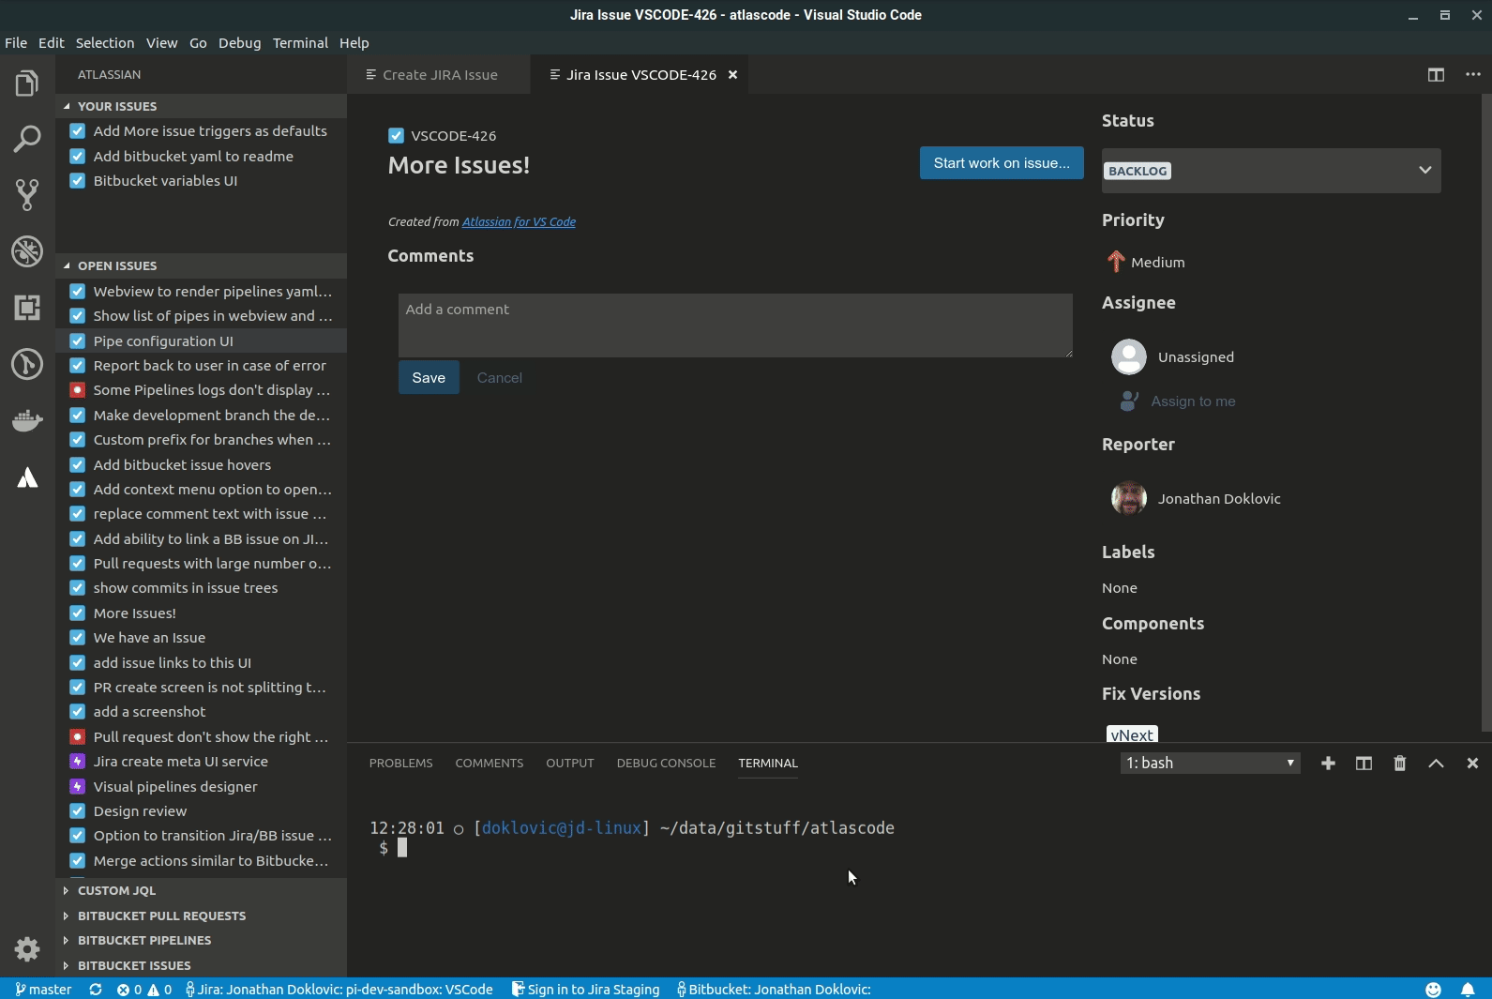This screenshot has width=1492, height=999.
Task: Click Start work on issue button
Action: coord(1002,163)
